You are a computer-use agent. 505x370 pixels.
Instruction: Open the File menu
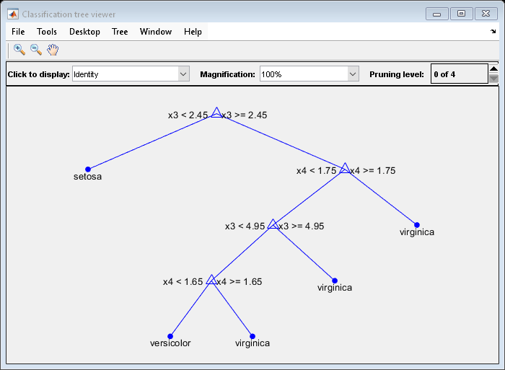[18, 32]
